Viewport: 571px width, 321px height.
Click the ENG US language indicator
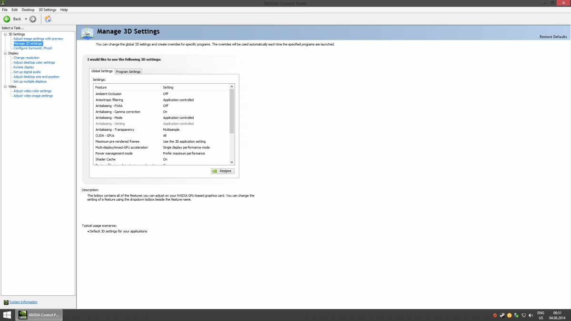541,315
